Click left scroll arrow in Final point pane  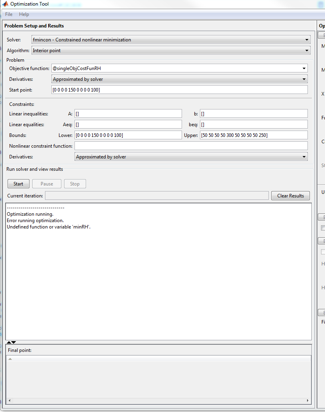click(9, 400)
